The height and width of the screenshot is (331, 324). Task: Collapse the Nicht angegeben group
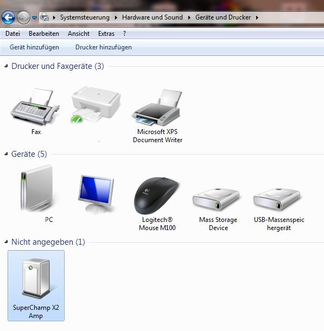(x=7, y=241)
